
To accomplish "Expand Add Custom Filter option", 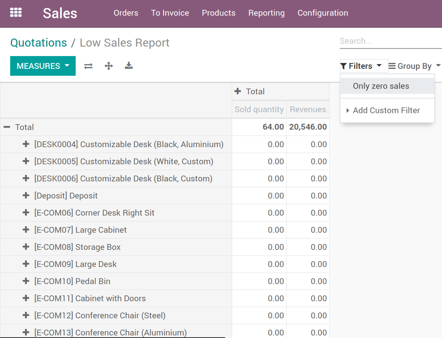I will point(387,110).
